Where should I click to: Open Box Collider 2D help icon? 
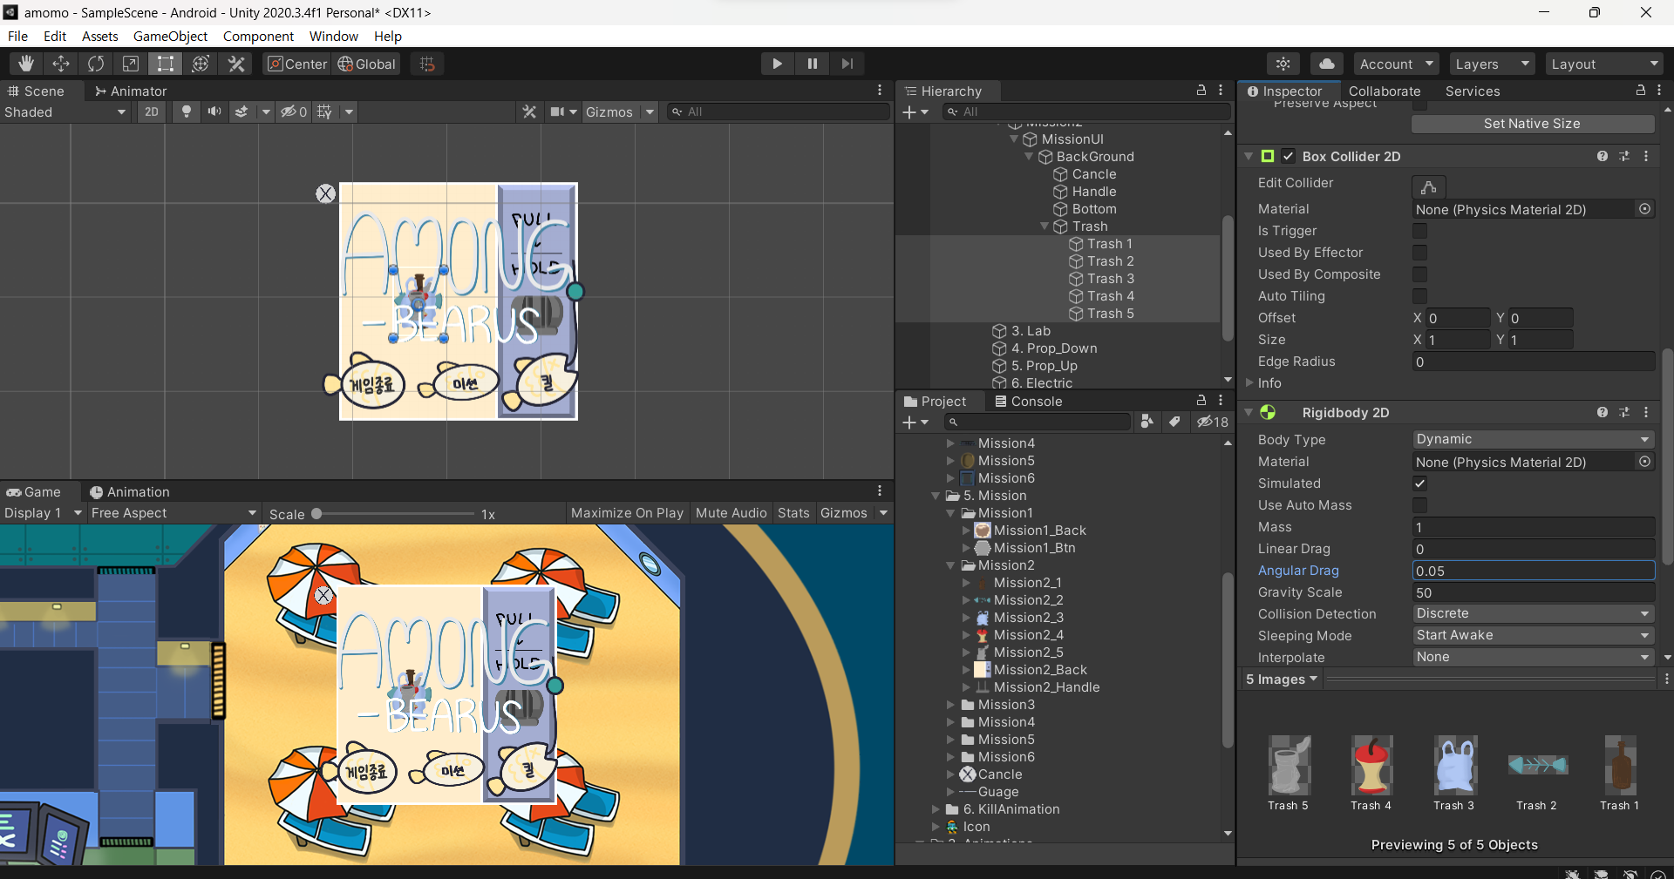click(1603, 156)
